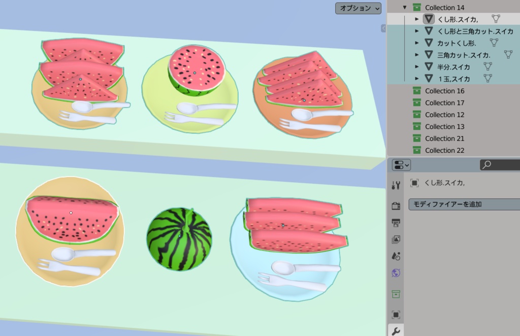Click the Collection 14 box icon
This screenshot has height=336, width=520.
click(x=417, y=7)
